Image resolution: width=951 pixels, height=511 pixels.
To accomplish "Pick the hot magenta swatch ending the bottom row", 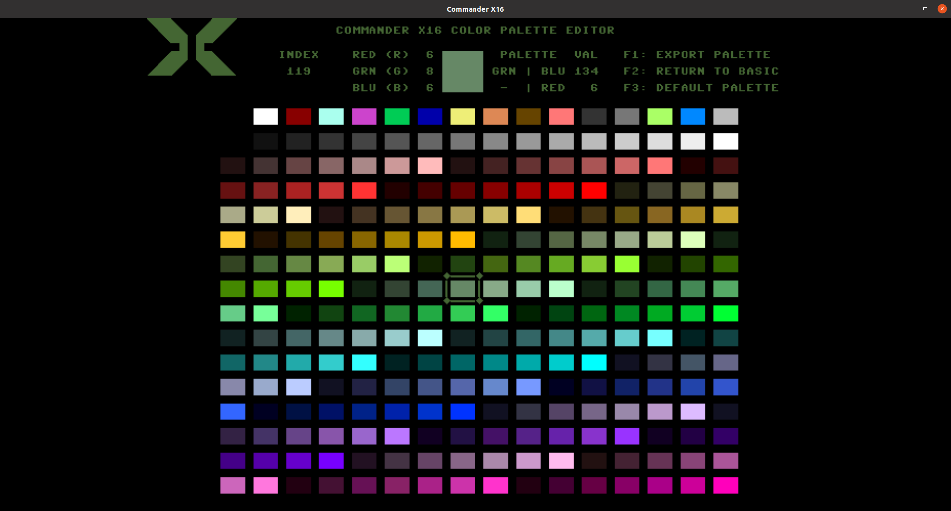I will [726, 485].
